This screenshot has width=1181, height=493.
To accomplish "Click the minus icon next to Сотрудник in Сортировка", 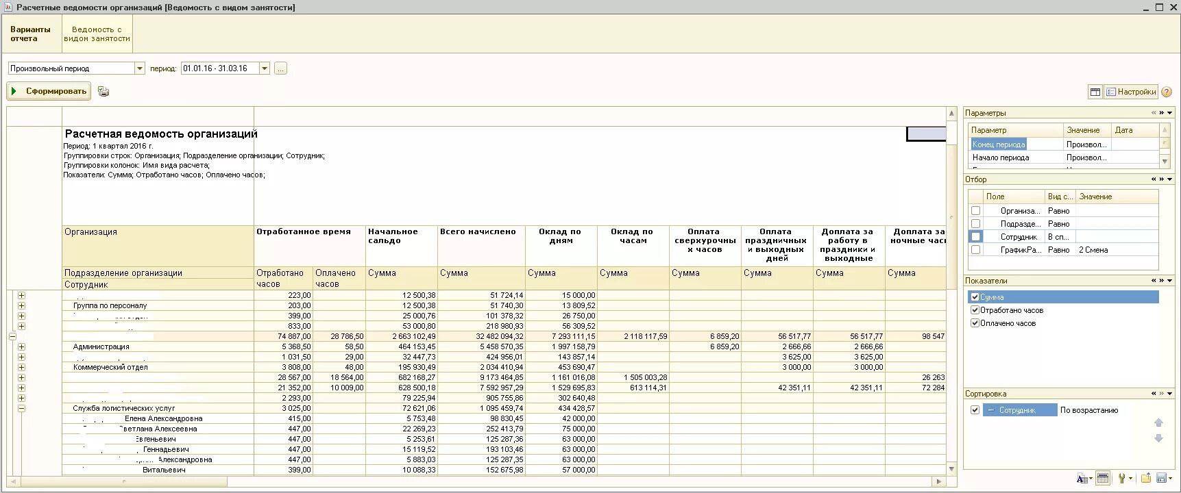I will click(990, 410).
